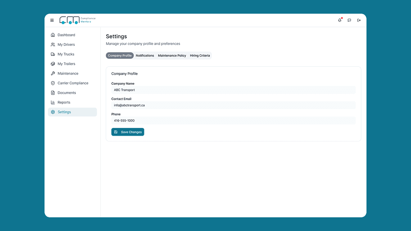Viewport: 411px width, 231px height.
Task: Go to Dashboard in sidebar
Action: coord(66,35)
